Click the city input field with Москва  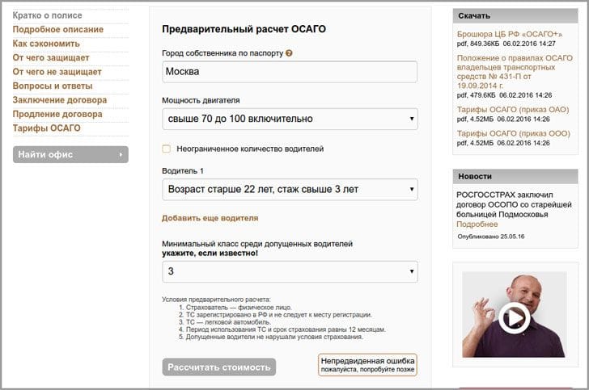click(x=290, y=72)
